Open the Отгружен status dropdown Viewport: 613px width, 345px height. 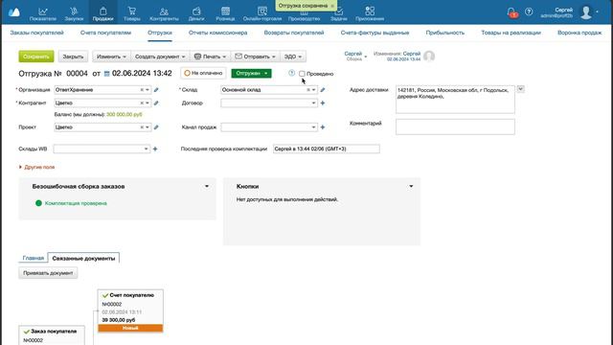[x=251, y=73]
